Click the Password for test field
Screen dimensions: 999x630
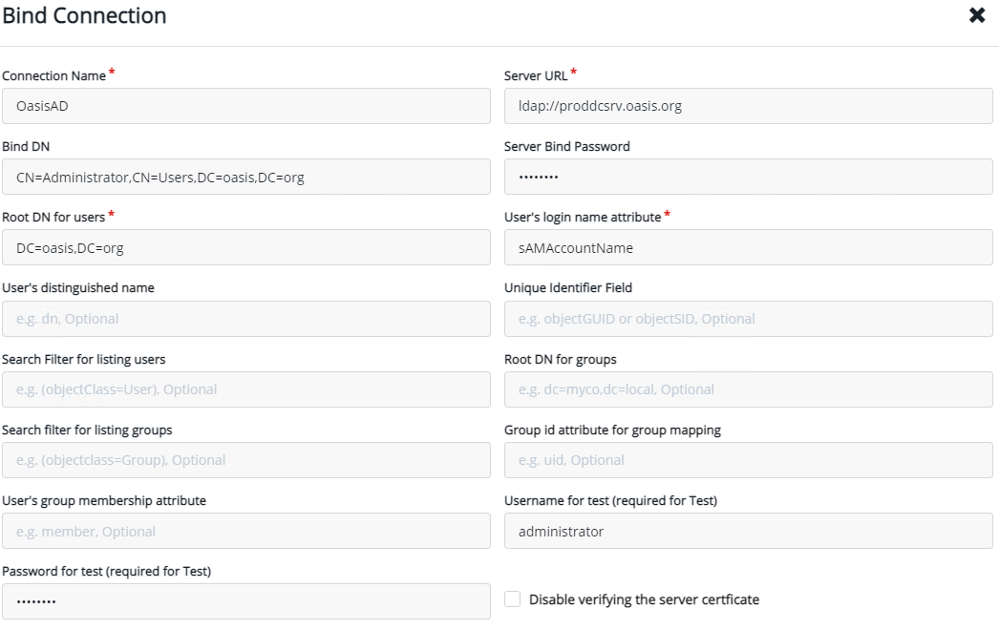[x=246, y=602]
